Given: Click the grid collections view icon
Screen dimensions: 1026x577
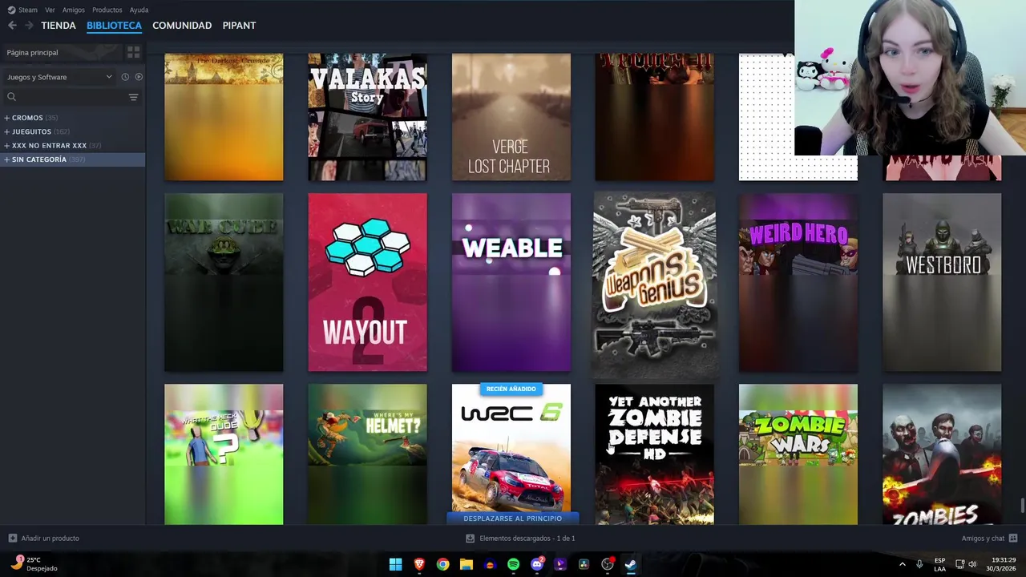Looking at the screenshot, I should 134,52.
